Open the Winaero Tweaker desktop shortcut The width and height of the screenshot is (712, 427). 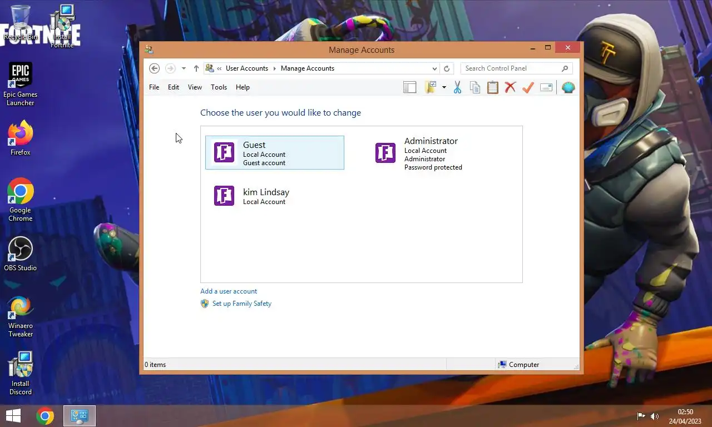coord(21,317)
